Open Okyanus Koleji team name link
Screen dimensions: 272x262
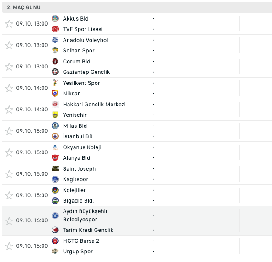click(x=82, y=147)
